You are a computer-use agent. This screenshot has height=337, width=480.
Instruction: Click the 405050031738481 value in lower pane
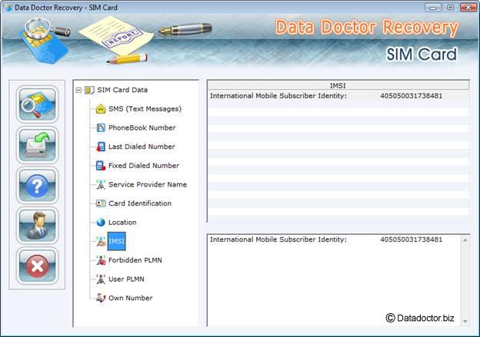(411, 240)
